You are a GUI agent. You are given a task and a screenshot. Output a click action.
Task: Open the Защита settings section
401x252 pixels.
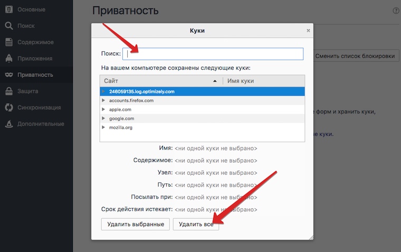(28, 91)
